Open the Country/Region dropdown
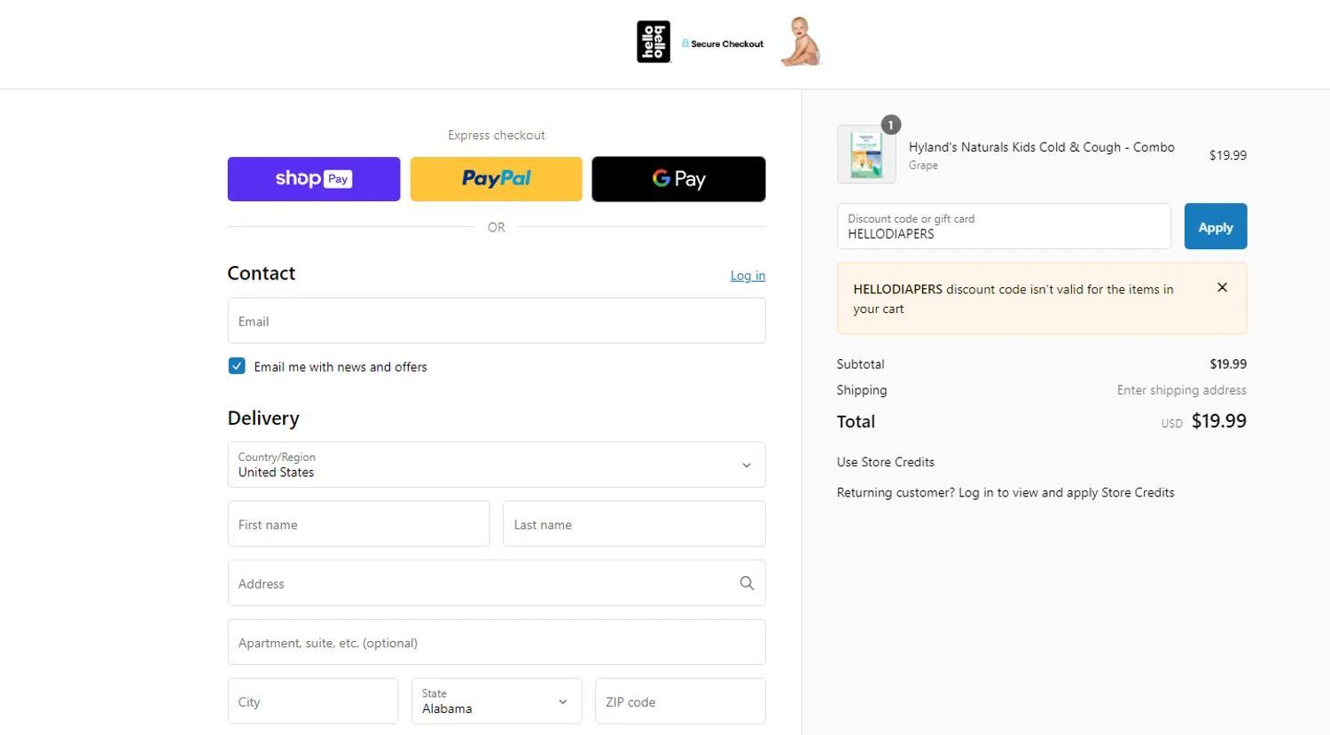This screenshot has height=735, width=1330. (x=497, y=465)
